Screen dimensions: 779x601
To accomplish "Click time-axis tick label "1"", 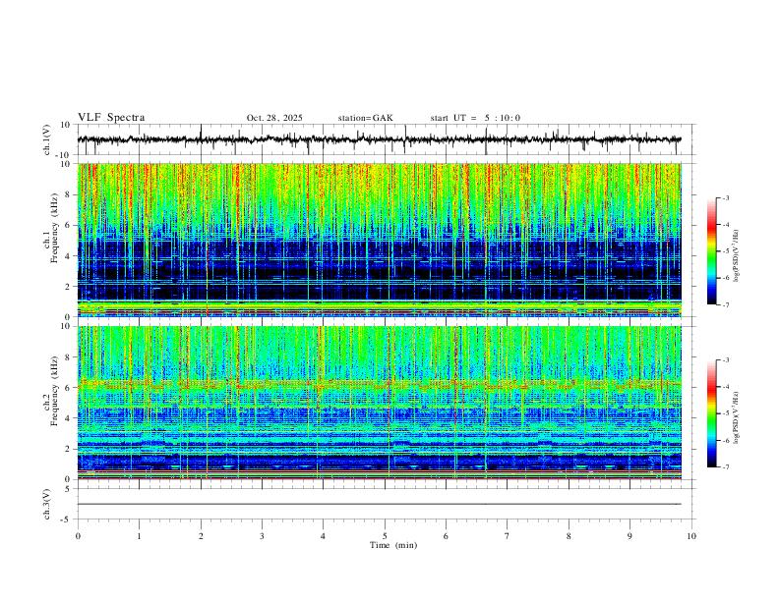I will click(139, 536).
